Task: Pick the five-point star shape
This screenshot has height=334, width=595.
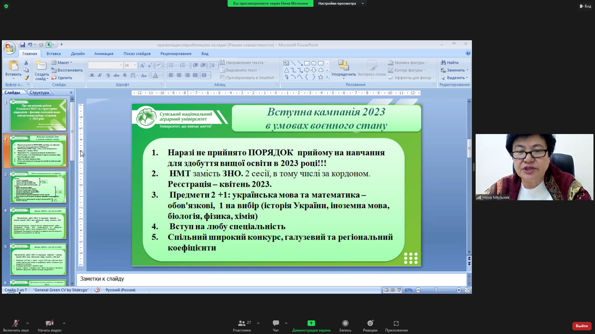Action: click(321, 77)
